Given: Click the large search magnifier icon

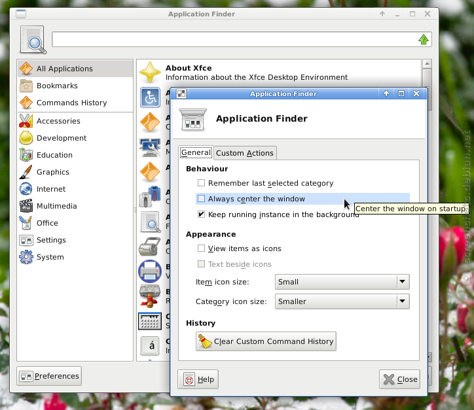Looking at the screenshot, I should [33, 40].
